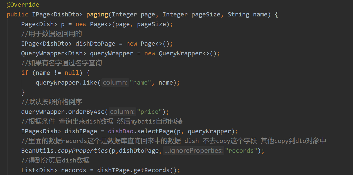The width and height of the screenshot is (353, 175).
Task: Click the "name" string literal
Action: coord(140,83)
